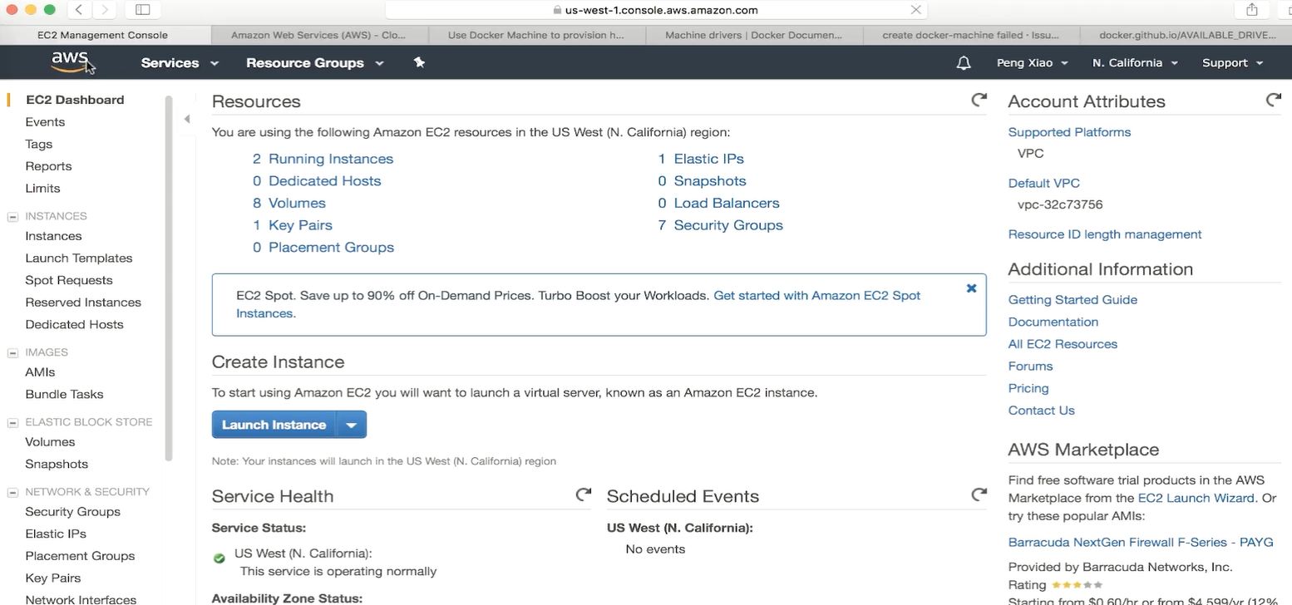Refresh the Service Health section
Image resolution: width=1292 pixels, height=605 pixels.
click(584, 495)
